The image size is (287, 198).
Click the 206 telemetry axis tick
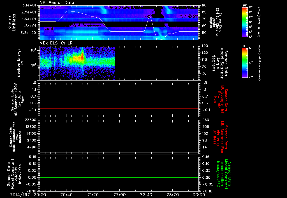205,127
